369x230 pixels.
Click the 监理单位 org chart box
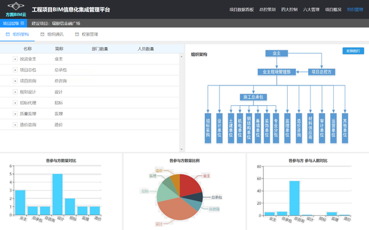287,128
